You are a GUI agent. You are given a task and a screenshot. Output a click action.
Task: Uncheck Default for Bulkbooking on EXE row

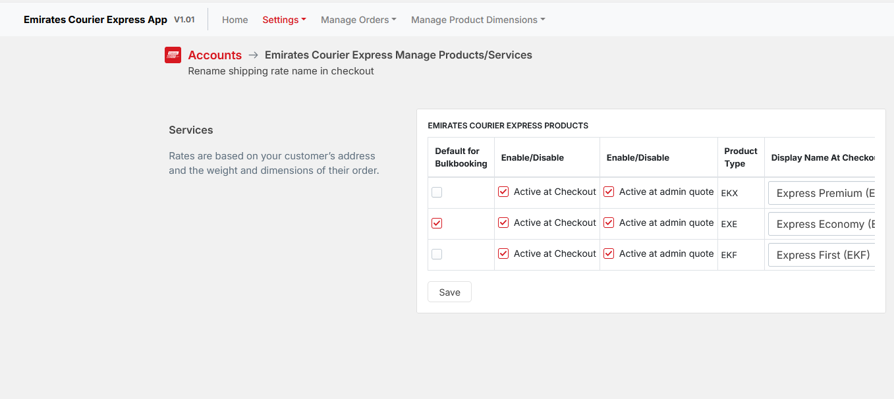437,223
